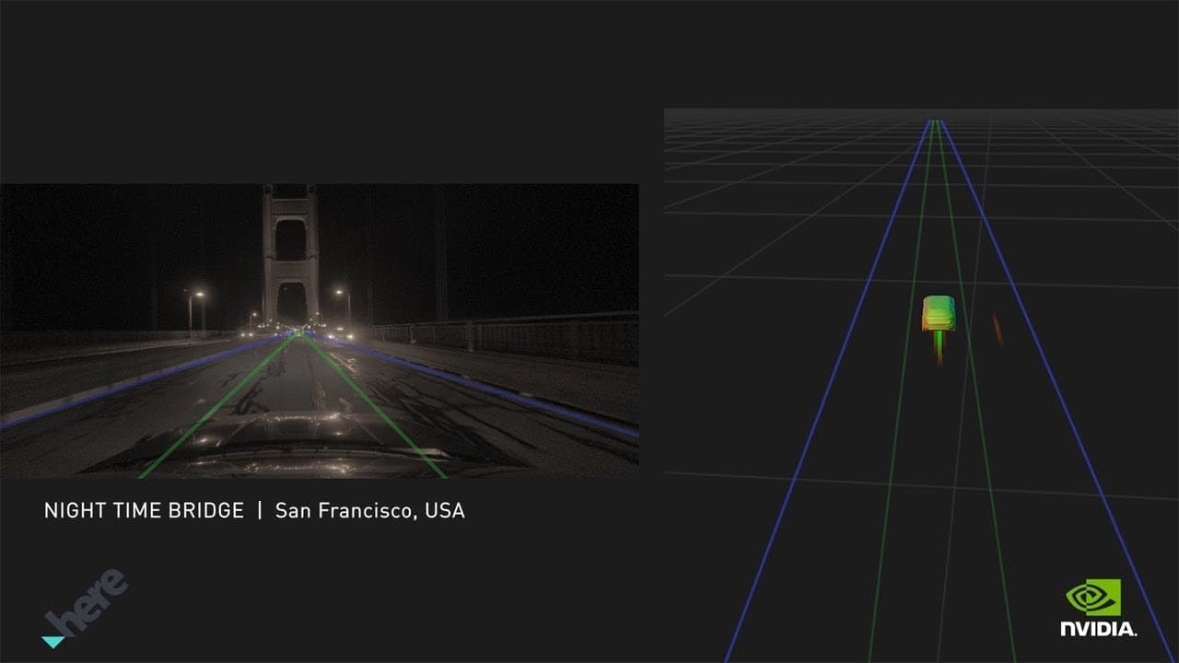
Task: Click the NVIDIA logo
Action: (1098, 608)
